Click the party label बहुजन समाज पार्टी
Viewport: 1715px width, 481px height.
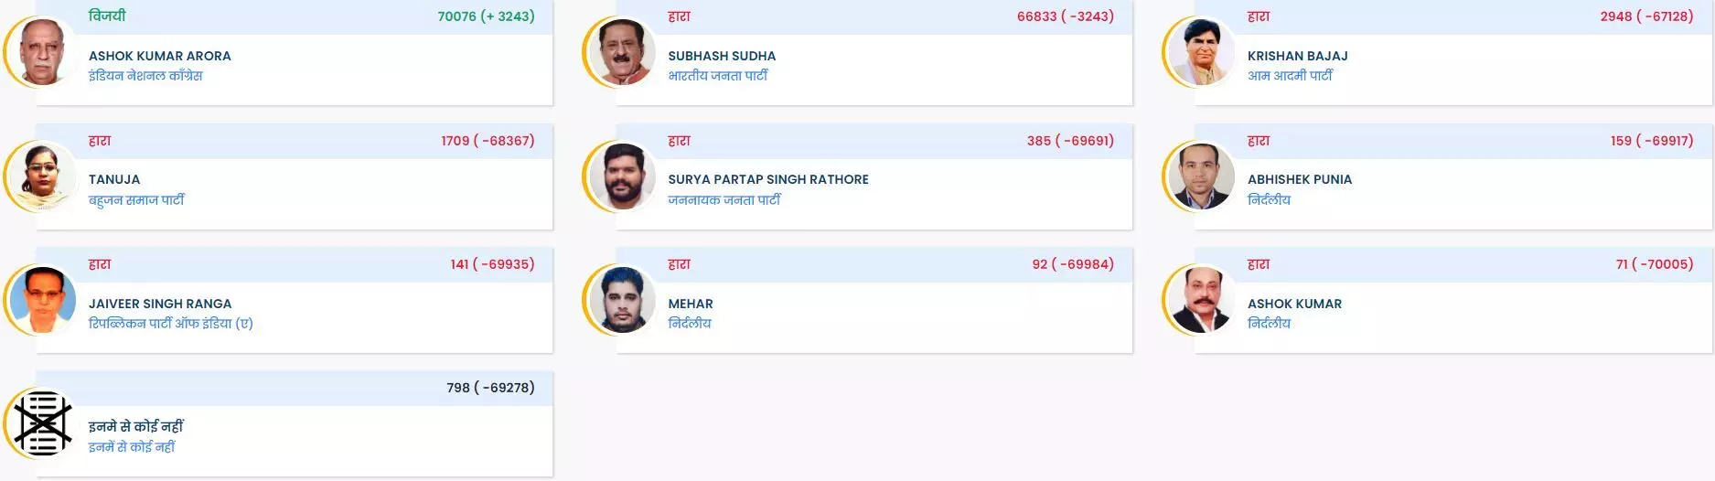click(136, 199)
